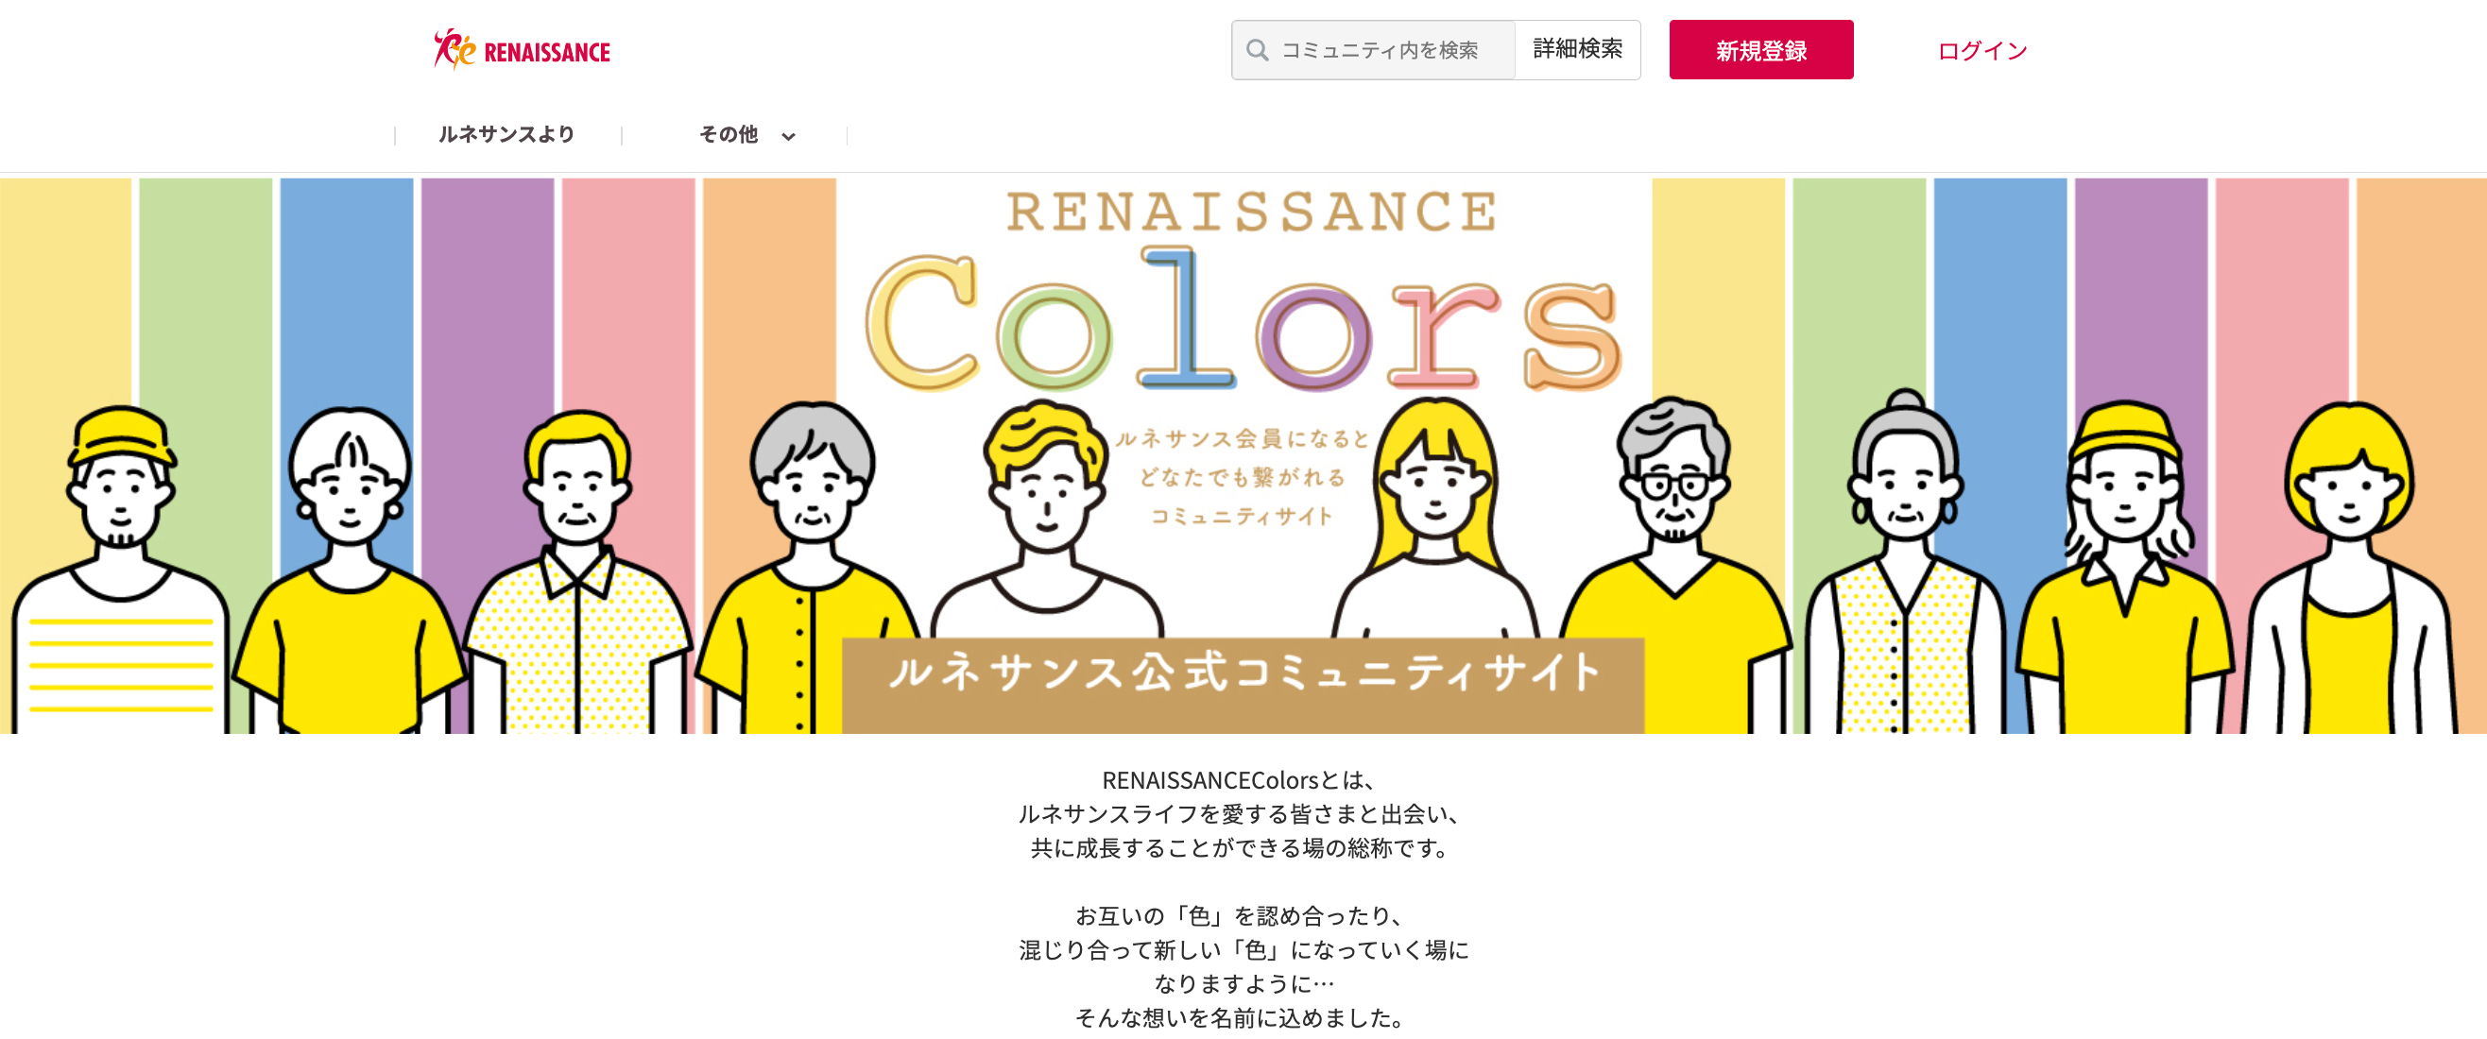Click the RENAISSANCE text above Colors
The height and width of the screenshot is (1039, 2487).
coord(1251,213)
